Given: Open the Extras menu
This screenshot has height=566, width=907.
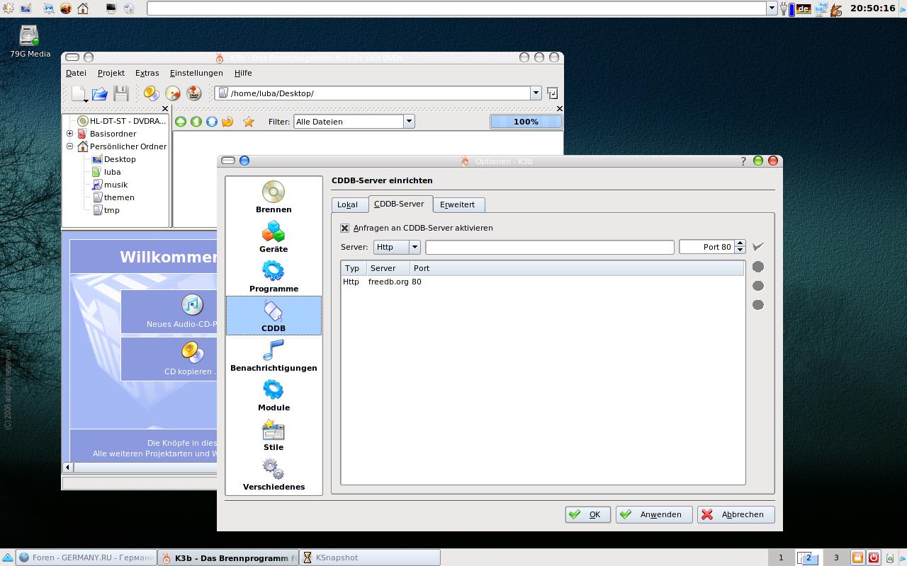Looking at the screenshot, I should pos(147,73).
